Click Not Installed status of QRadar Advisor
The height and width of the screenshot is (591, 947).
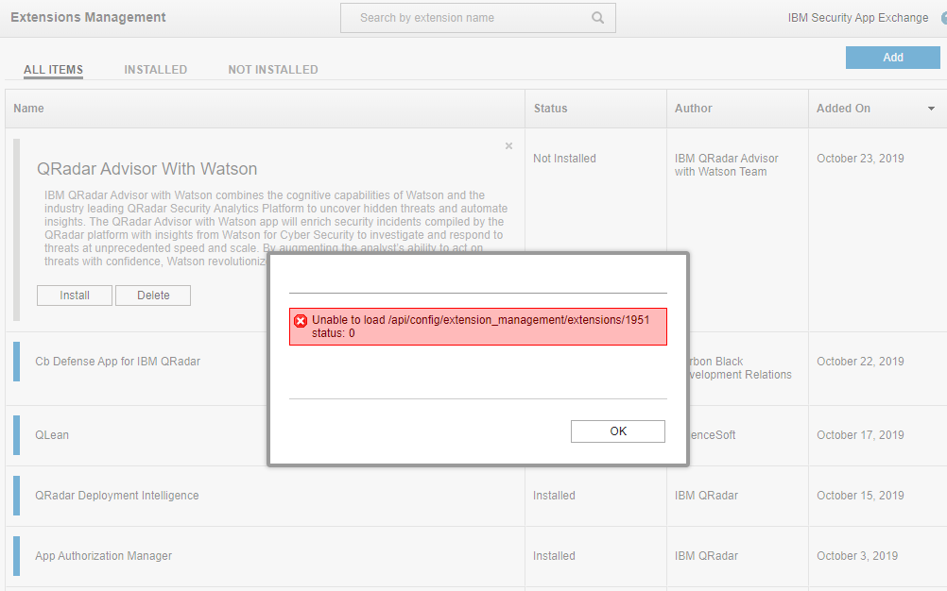click(564, 159)
